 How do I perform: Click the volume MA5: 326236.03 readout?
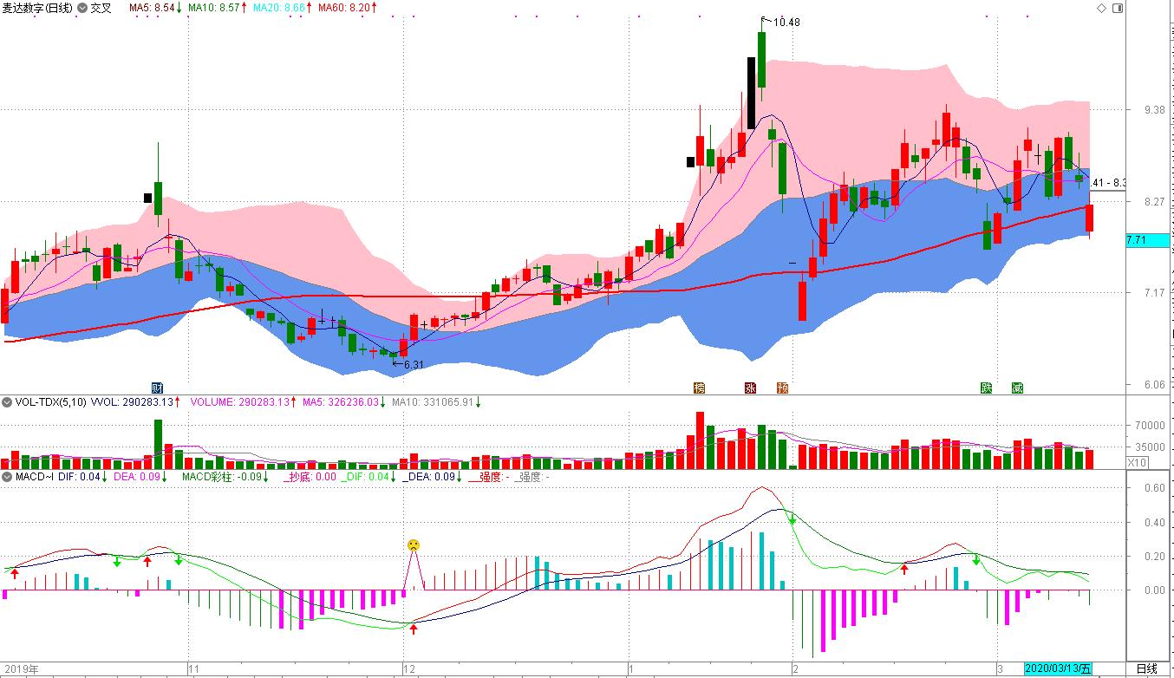341,402
